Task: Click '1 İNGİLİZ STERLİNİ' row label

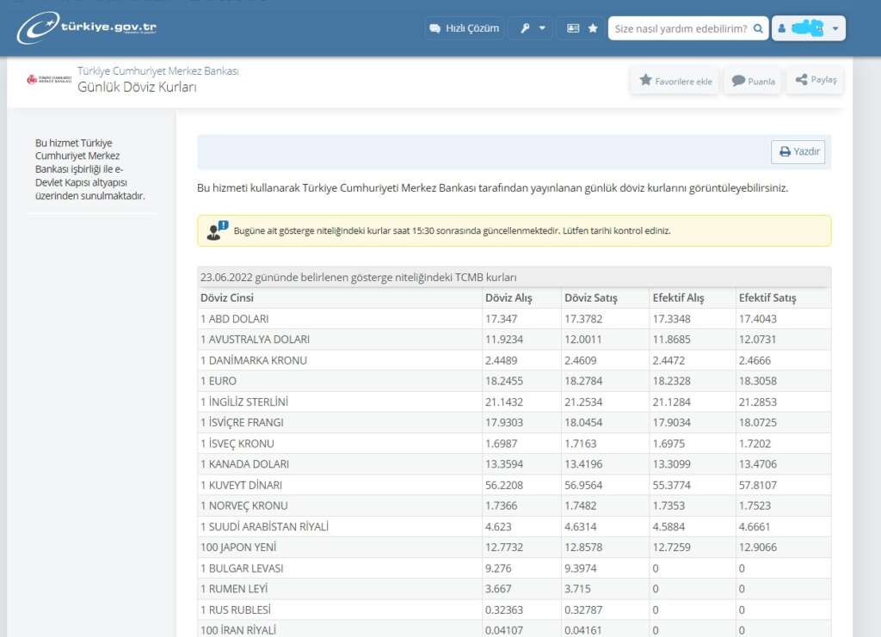Action: pyautogui.click(x=244, y=401)
